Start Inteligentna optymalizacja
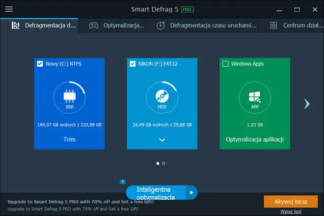 tap(156, 192)
